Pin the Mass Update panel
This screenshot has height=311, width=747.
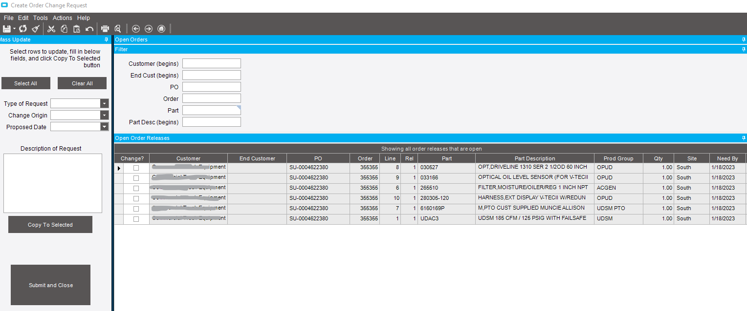(107, 39)
